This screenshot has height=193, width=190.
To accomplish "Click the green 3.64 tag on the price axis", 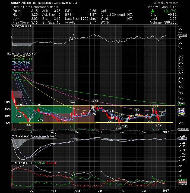I will pos(182,103).
